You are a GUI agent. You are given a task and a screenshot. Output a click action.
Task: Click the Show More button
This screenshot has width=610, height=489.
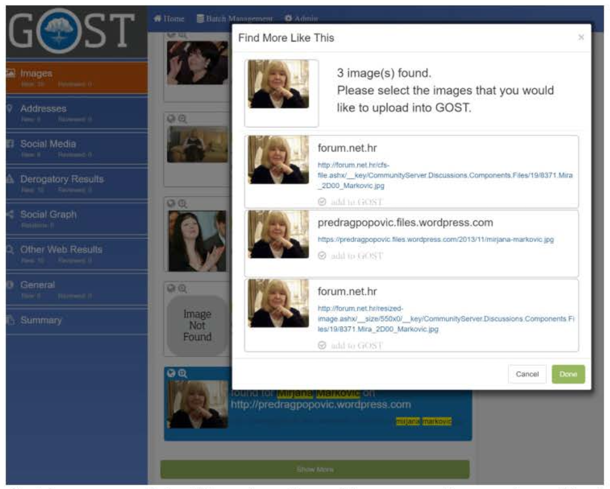[315, 469]
